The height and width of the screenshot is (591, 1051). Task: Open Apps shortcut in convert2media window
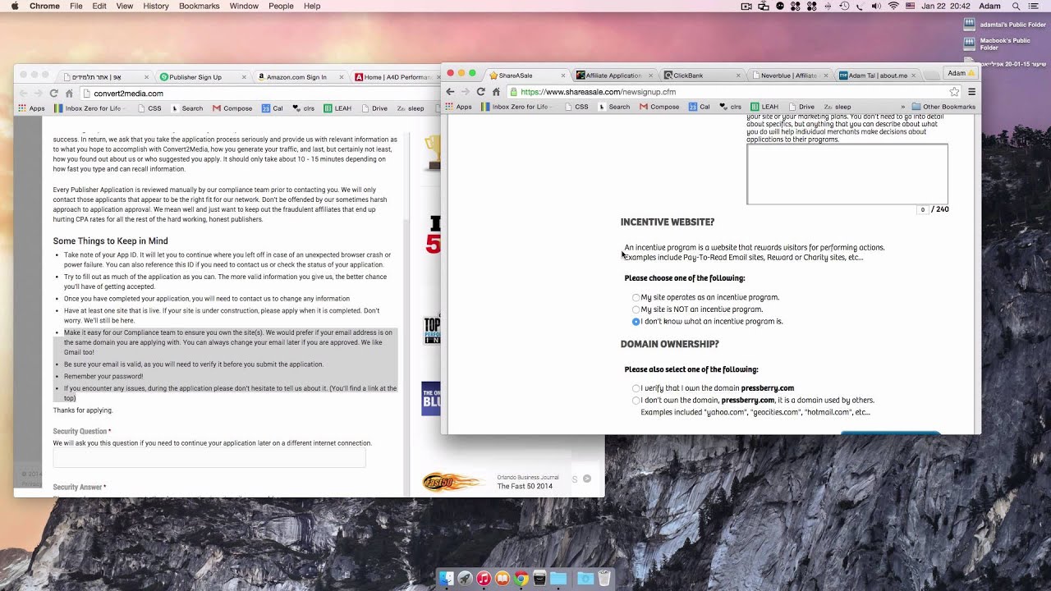click(x=31, y=108)
